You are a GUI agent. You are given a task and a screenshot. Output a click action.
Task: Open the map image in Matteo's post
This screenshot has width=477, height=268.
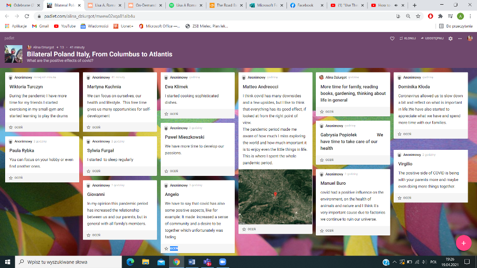click(275, 196)
